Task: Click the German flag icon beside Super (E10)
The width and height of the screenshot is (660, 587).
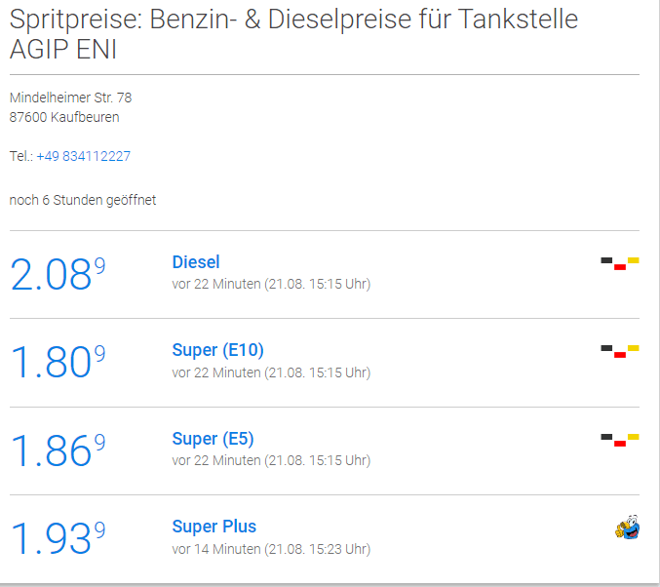Action: [x=620, y=351]
